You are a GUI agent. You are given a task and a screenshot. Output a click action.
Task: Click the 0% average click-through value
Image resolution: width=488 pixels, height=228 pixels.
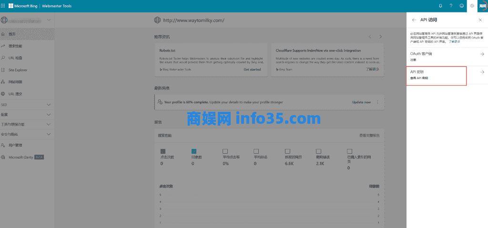click(x=225, y=163)
